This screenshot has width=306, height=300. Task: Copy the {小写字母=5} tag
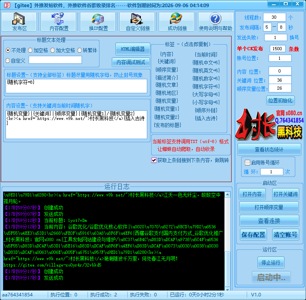coord(206,102)
